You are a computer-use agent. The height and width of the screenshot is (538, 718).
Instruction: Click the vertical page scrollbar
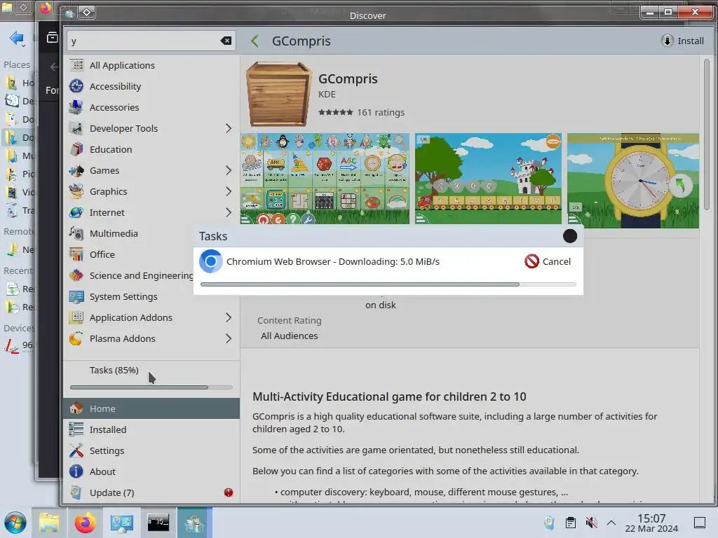pos(707,135)
